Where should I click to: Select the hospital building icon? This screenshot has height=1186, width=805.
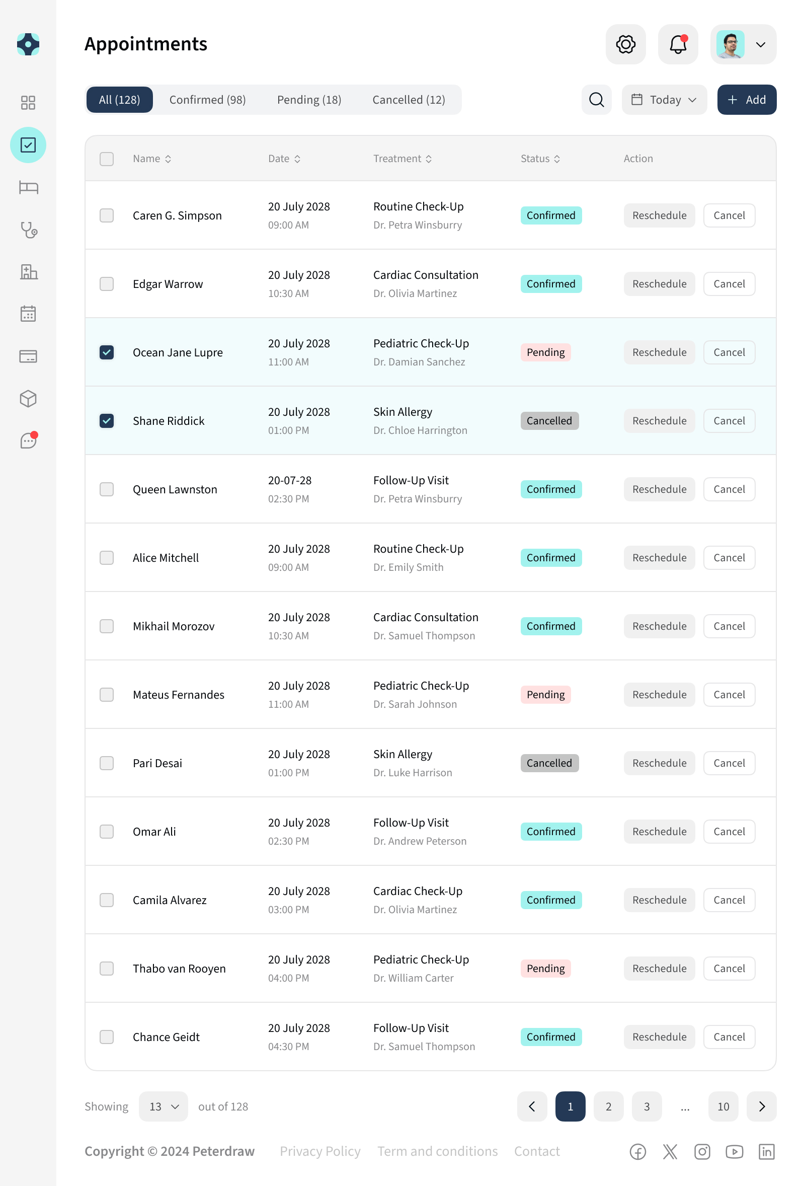pyautogui.click(x=28, y=272)
